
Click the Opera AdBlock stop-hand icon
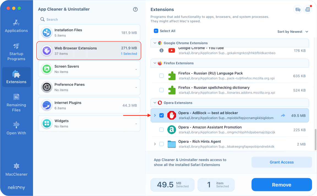tap(172, 116)
